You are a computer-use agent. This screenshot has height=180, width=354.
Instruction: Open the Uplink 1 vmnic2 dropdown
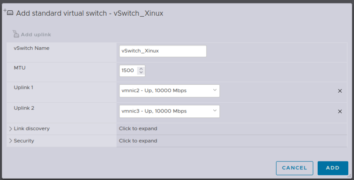point(169,91)
